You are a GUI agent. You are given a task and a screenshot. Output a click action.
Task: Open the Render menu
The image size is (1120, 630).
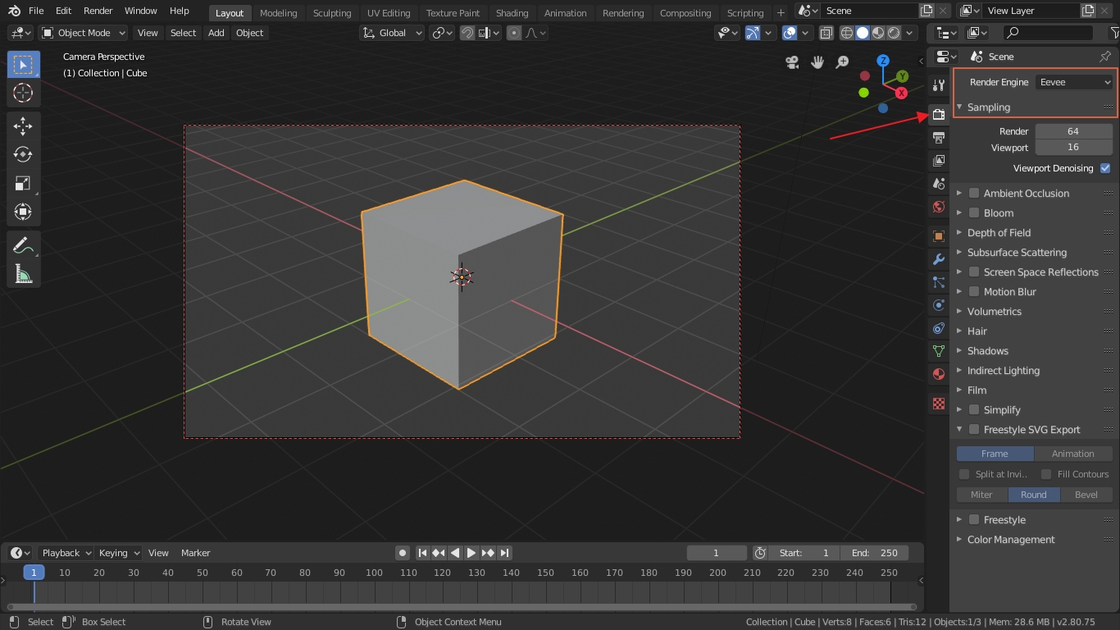[98, 11]
